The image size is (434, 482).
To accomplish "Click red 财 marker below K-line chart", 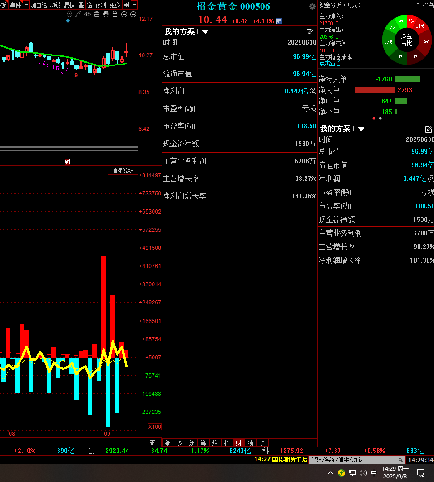I will pos(68,162).
